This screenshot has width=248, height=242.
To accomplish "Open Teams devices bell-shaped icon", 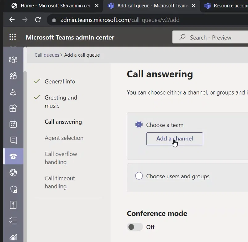I will point(13,92).
